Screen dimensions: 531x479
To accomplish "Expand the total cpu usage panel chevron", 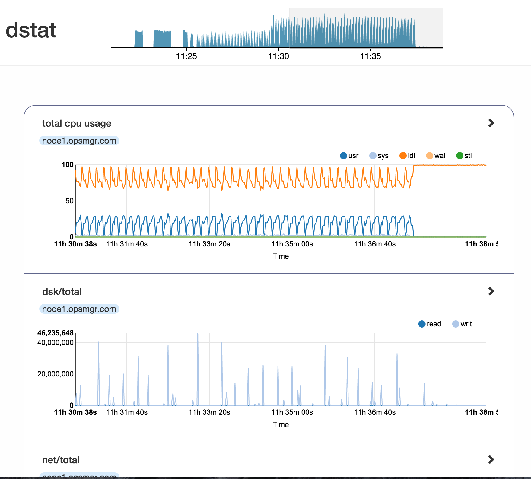I will (491, 123).
